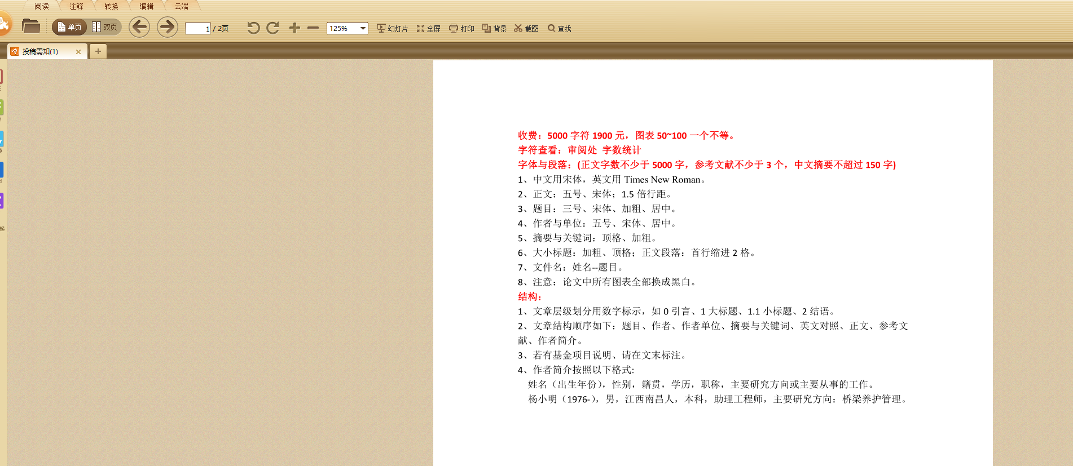Viewport: 1073px width, 466px height.
Task: Rotate the page clockwise
Action: pyautogui.click(x=273, y=28)
